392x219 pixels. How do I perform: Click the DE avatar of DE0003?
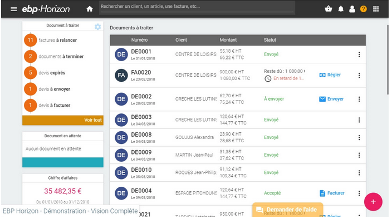[x=121, y=120]
